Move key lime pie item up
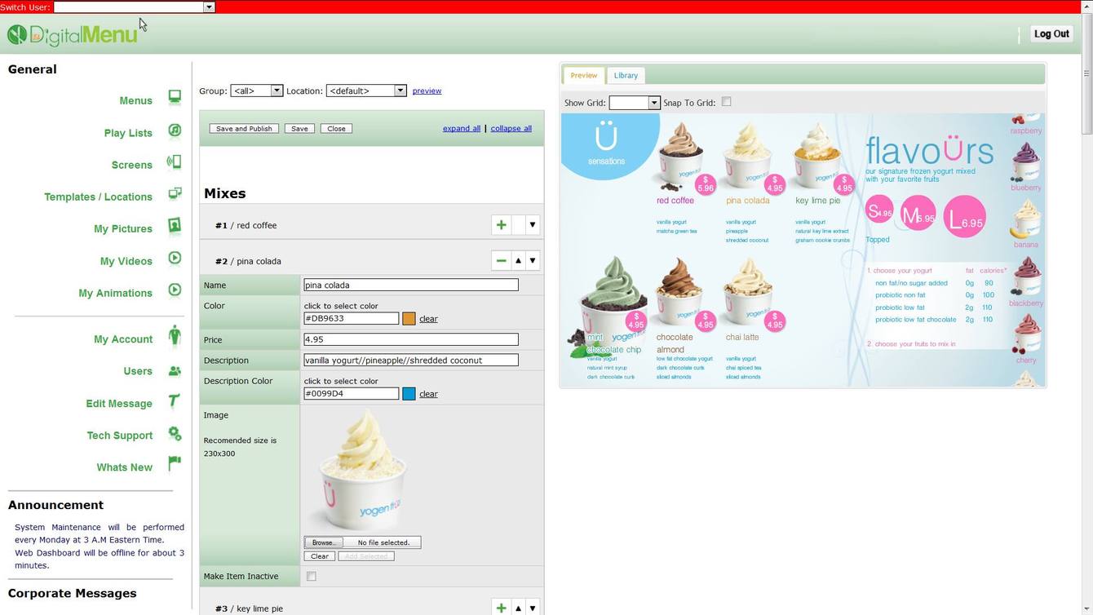The image size is (1093, 615). pyautogui.click(x=518, y=608)
